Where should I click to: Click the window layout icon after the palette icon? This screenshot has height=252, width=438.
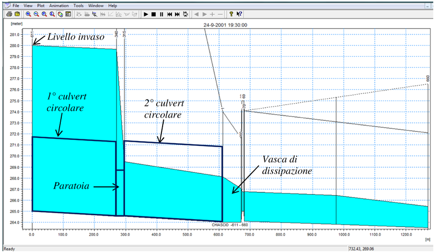pos(68,14)
